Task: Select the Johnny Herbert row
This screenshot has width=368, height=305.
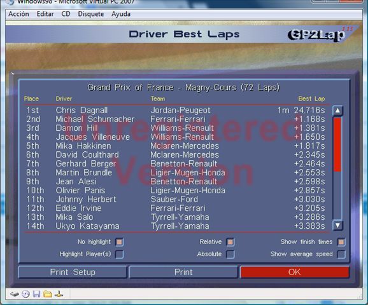Action: tap(176, 200)
